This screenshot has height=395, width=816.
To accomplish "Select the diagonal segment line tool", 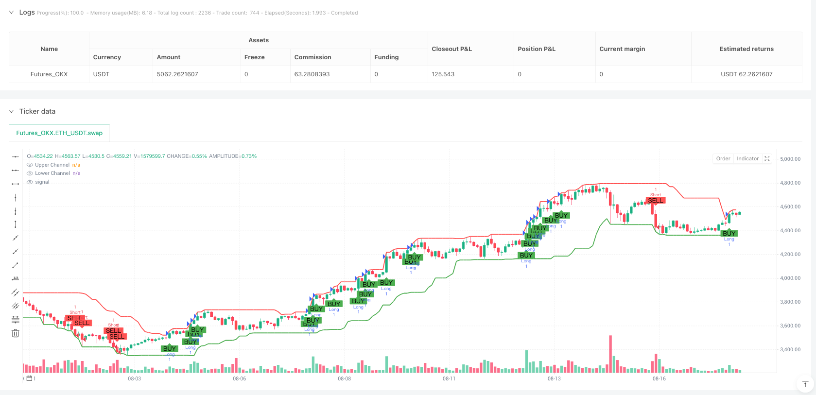I will [16, 265].
